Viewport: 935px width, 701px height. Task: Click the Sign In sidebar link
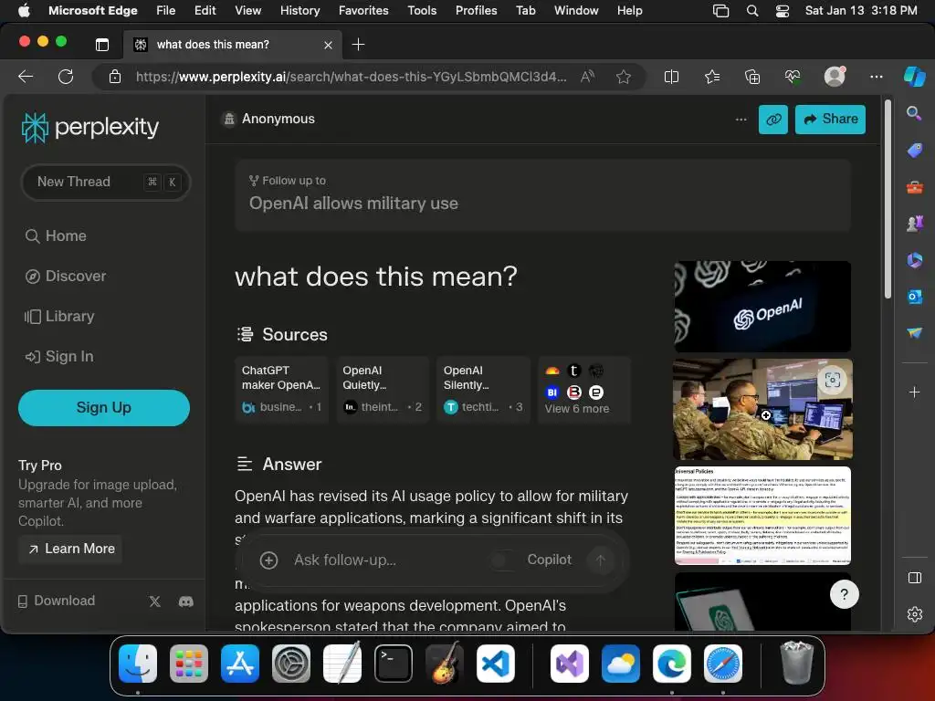pos(59,357)
